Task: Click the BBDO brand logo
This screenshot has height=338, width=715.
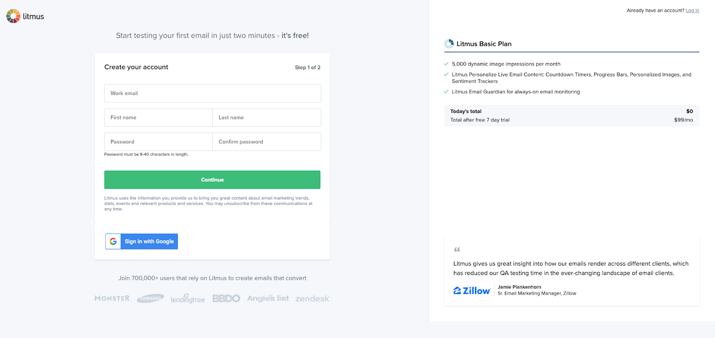Action: [226, 298]
